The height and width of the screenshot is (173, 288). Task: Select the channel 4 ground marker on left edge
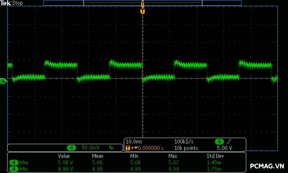tap(3, 81)
